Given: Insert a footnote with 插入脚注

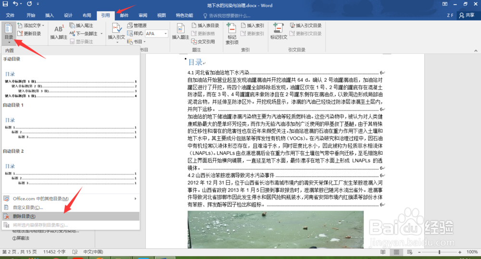Looking at the screenshot, I should point(59,32).
